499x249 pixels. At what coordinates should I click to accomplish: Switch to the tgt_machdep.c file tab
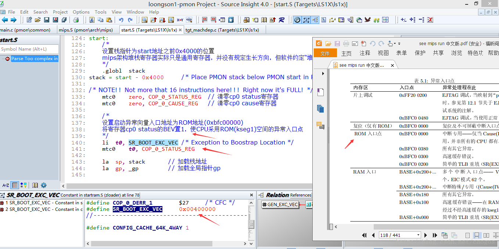(x=222, y=30)
